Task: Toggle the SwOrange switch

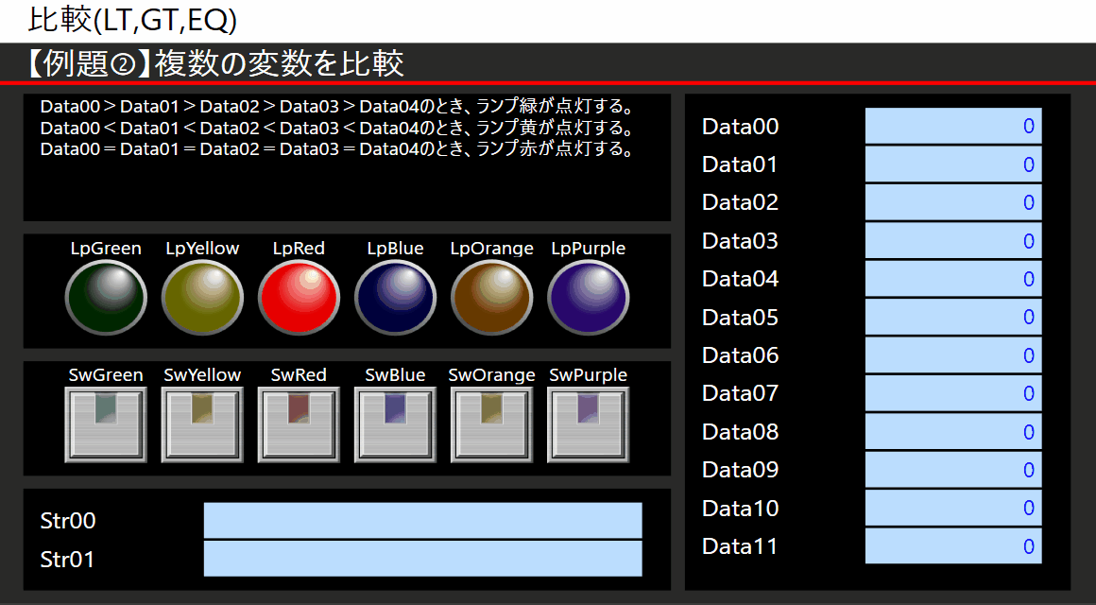Action: (491, 424)
